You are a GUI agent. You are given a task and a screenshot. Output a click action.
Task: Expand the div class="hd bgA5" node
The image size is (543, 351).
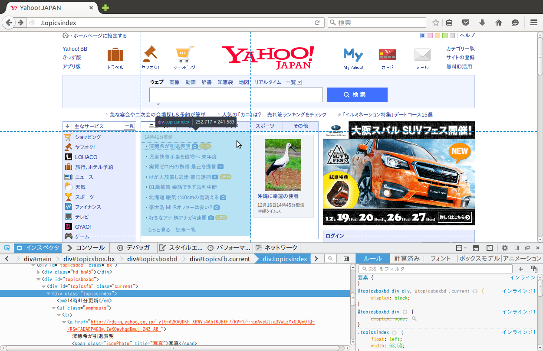39,272
